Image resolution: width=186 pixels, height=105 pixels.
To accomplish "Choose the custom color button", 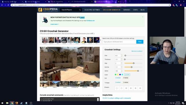I will (127, 75).
